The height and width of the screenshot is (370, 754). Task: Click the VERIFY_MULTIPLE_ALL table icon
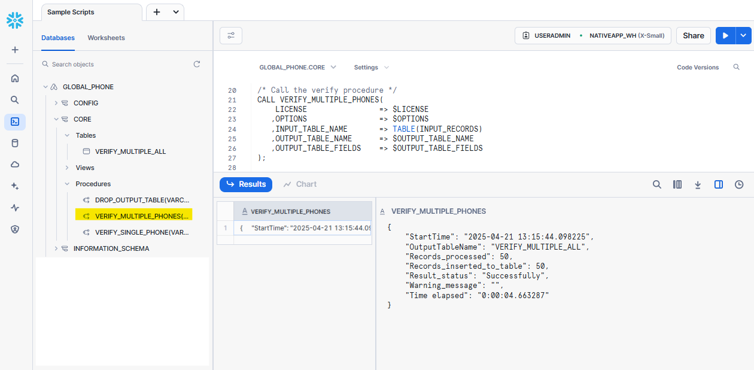point(86,151)
